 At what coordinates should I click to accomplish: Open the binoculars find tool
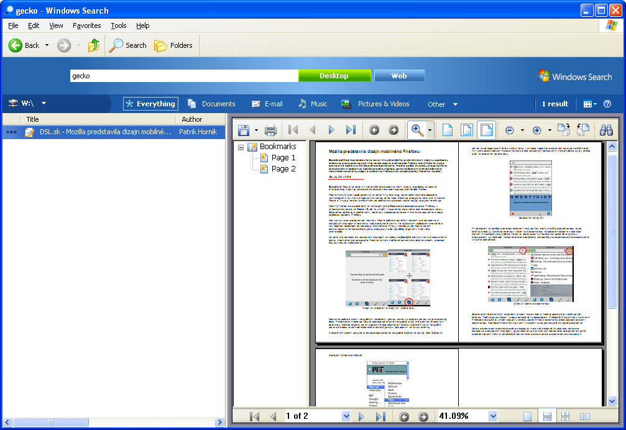click(607, 130)
